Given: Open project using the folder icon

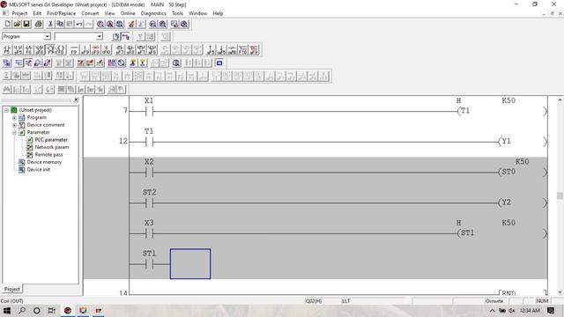Looking at the screenshot, I should pos(17,24).
